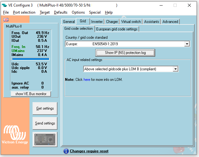Click show VE.Bus monitor button

click(31, 94)
